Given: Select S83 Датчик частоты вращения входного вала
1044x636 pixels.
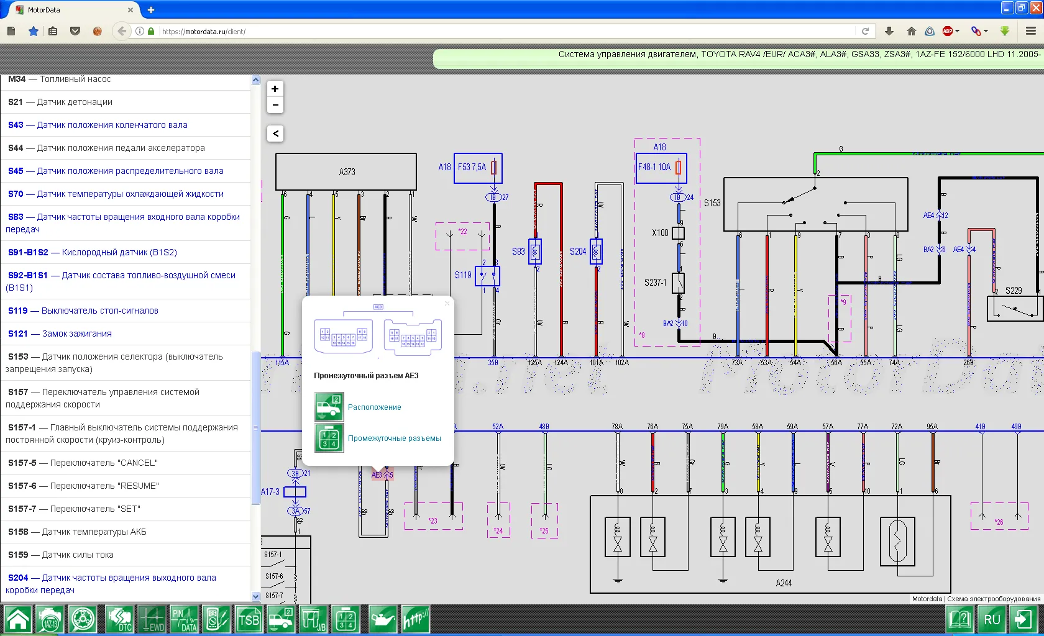Looking at the screenshot, I should pyautogui.click(x=126, y=223).
